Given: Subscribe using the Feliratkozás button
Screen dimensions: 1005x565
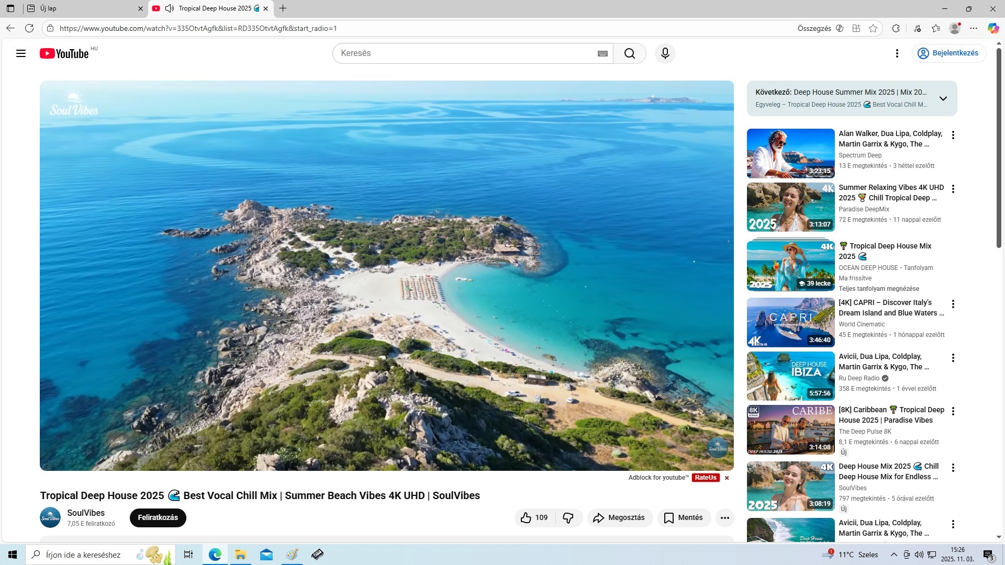Looking at the screenshot, I should click(158, 518).
